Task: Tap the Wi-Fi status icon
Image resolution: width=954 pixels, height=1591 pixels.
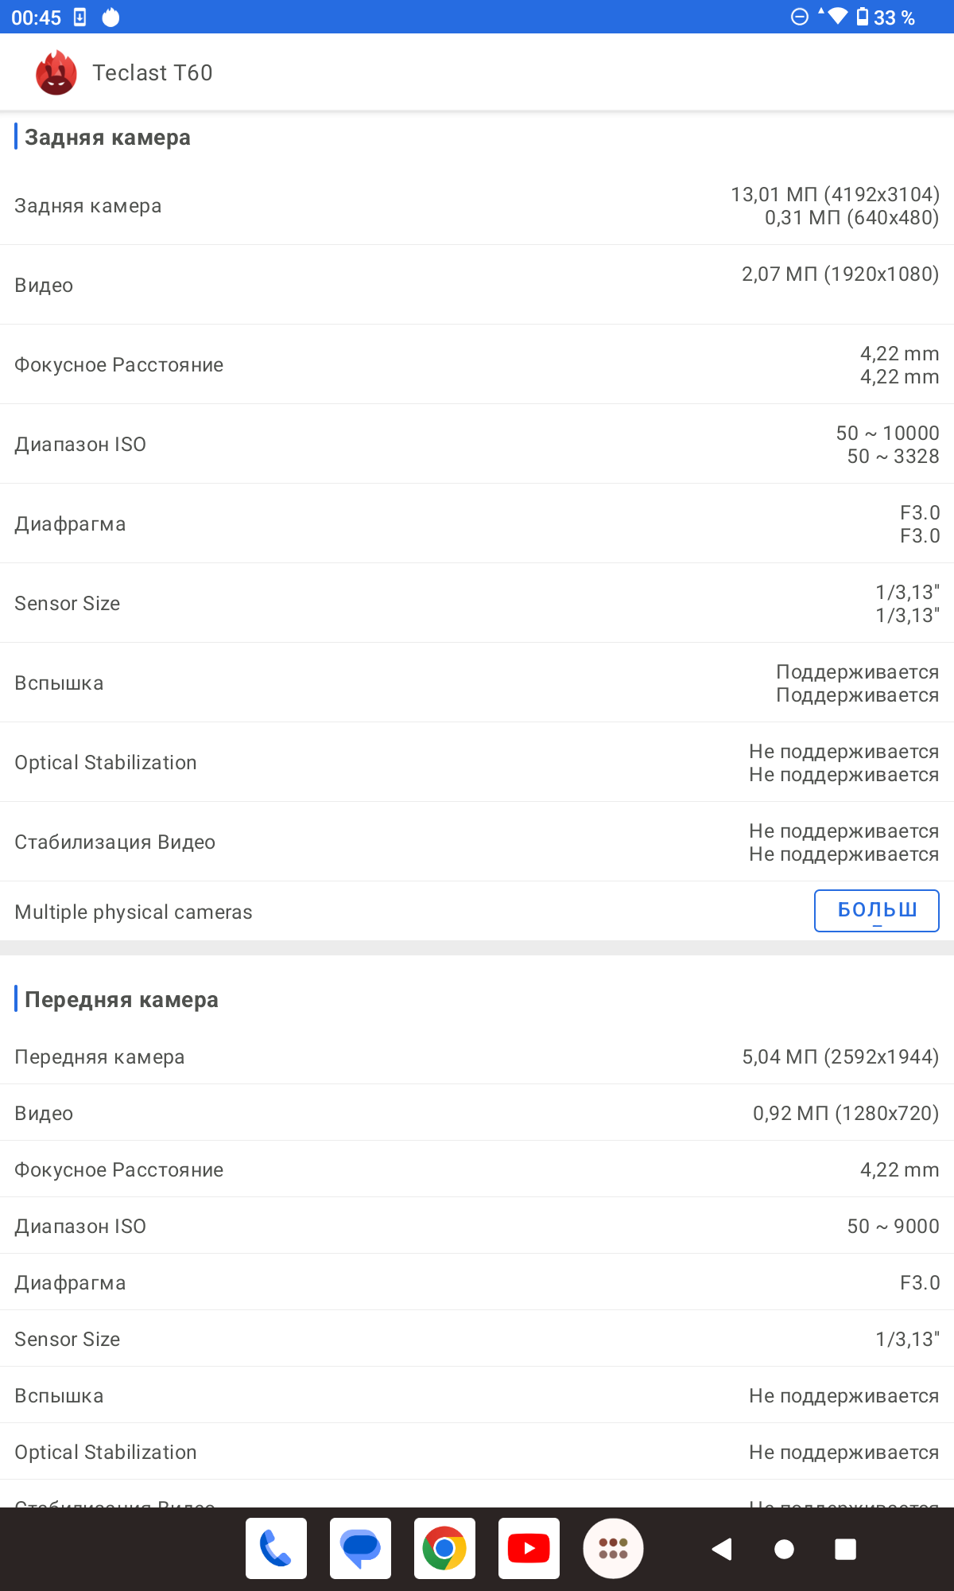Action: coord(836,17)
